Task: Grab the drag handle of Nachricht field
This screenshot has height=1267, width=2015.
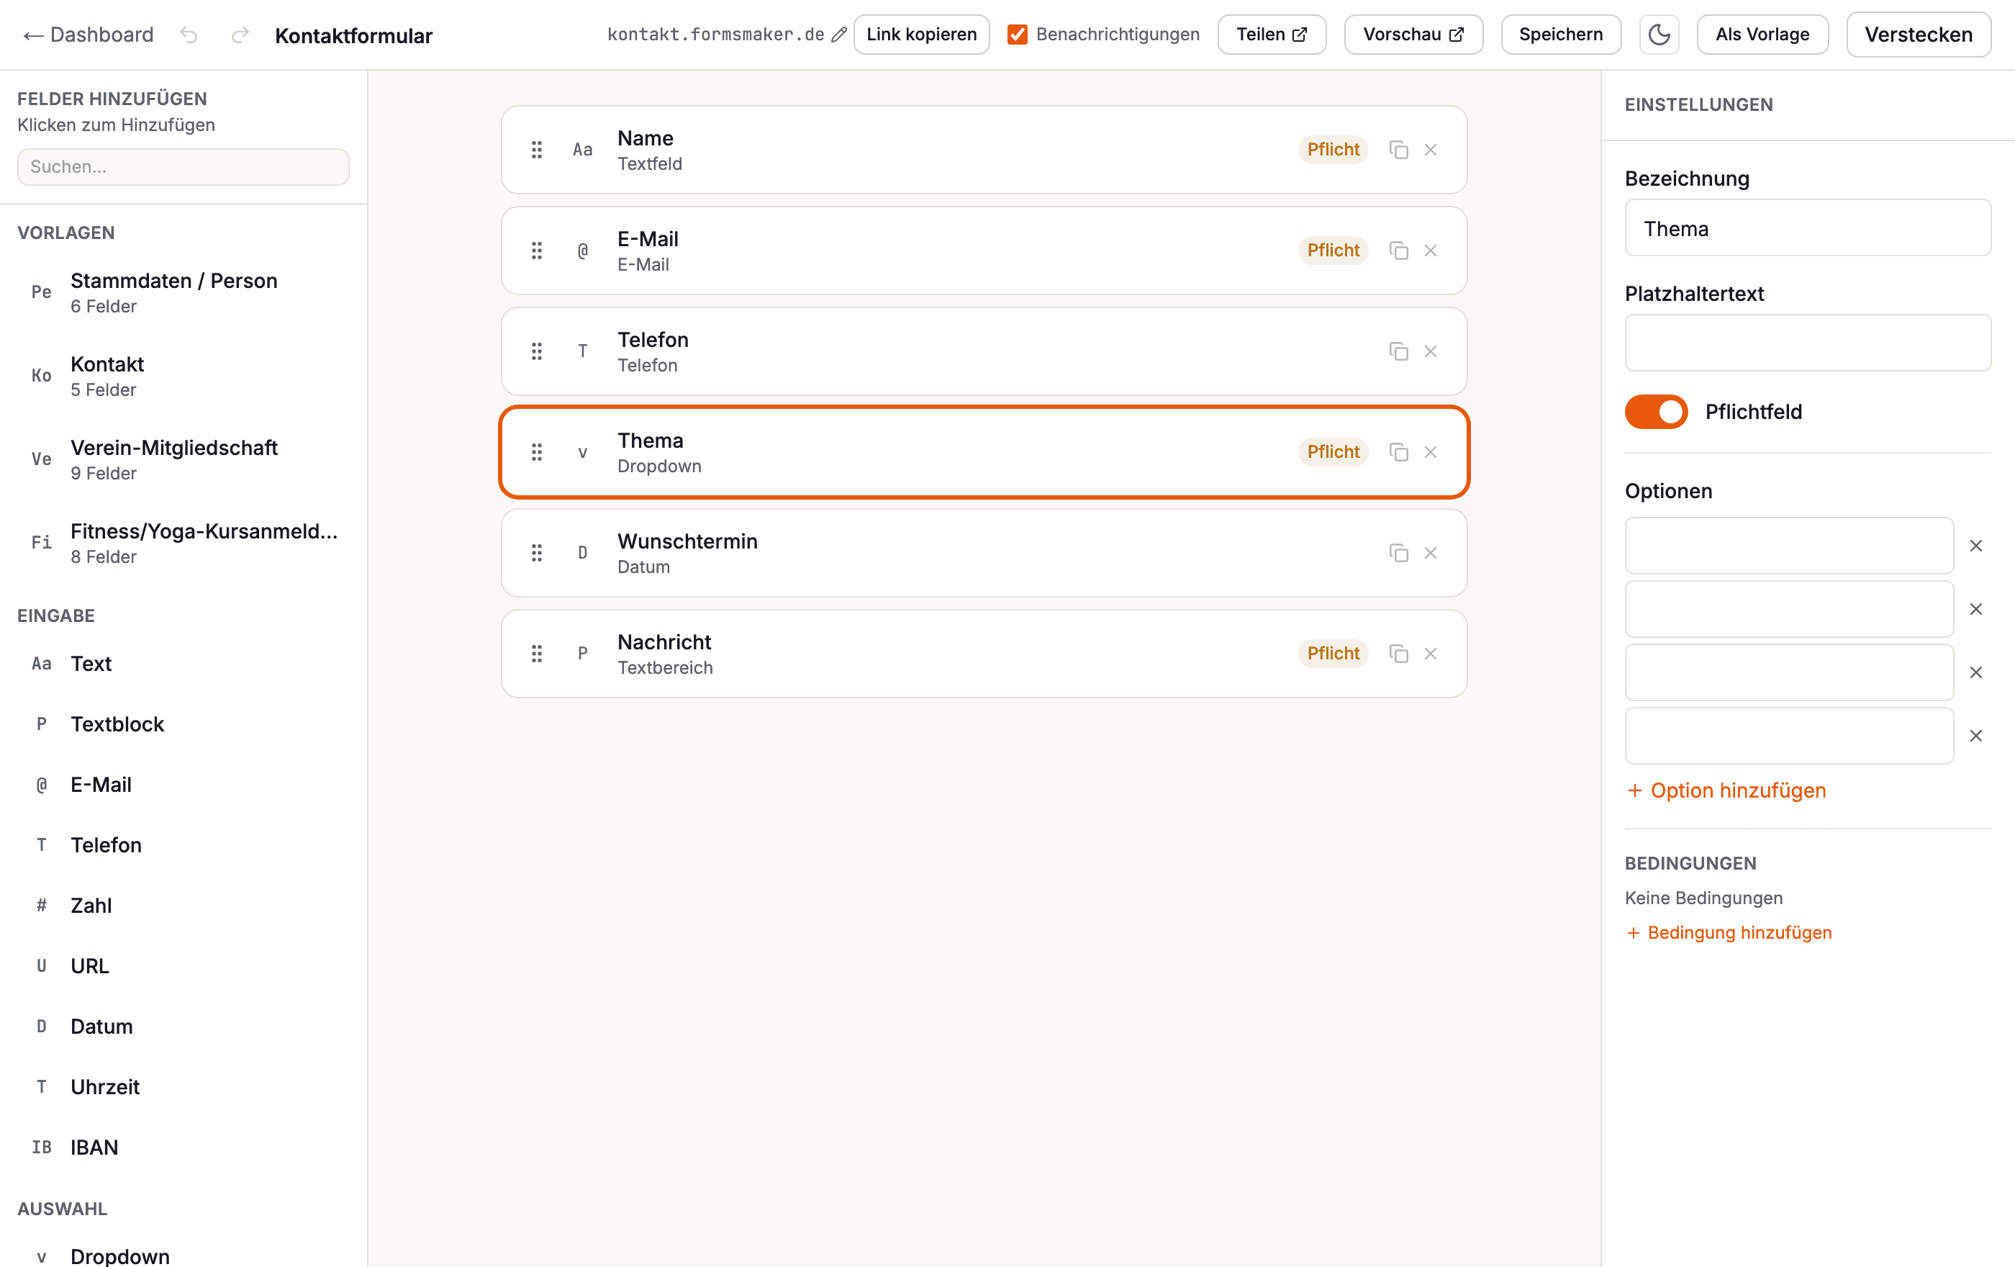Action: [x=536, y=654]
